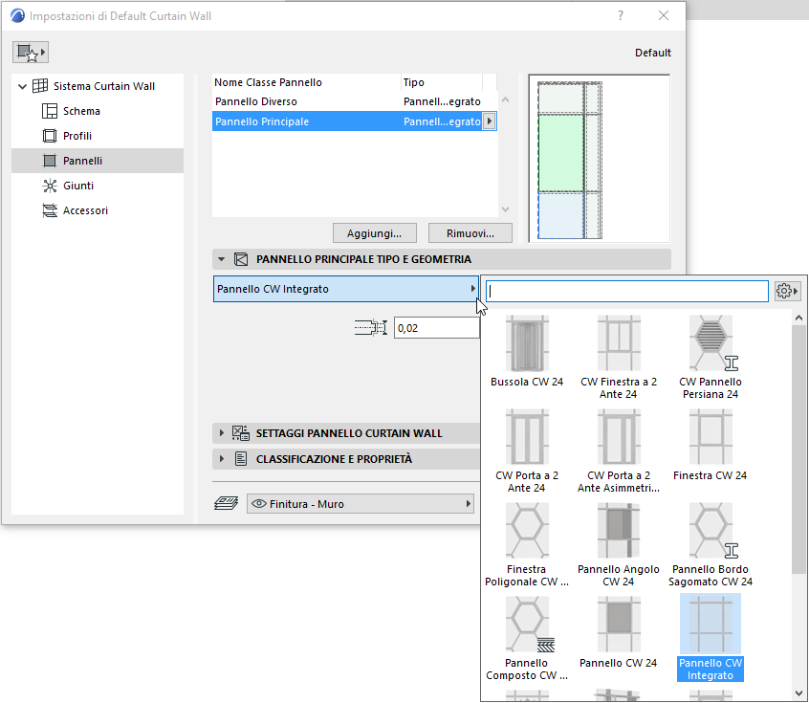Open the library gear settings menu
The image size is (809, 703).
pyautogui.click(x=787, y=291)
